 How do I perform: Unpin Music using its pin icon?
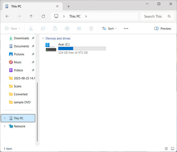(33, 62)
